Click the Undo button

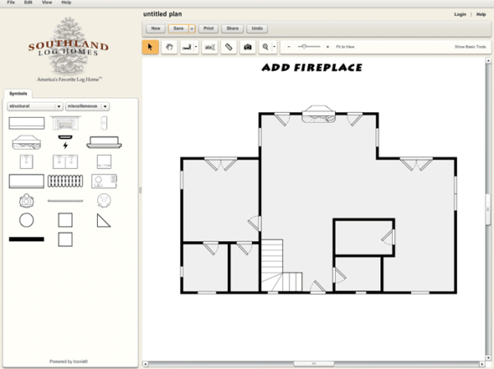(x=257, y=28)
